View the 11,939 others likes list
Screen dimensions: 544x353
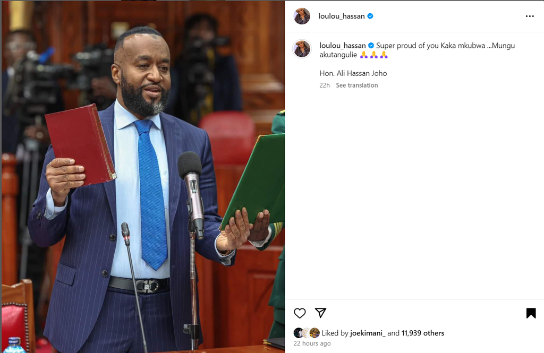pyautogui.click(x=422, y=333)
